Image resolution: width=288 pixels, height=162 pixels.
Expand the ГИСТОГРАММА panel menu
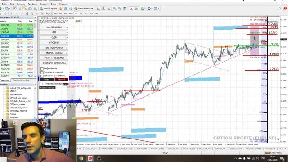(54, 48)
